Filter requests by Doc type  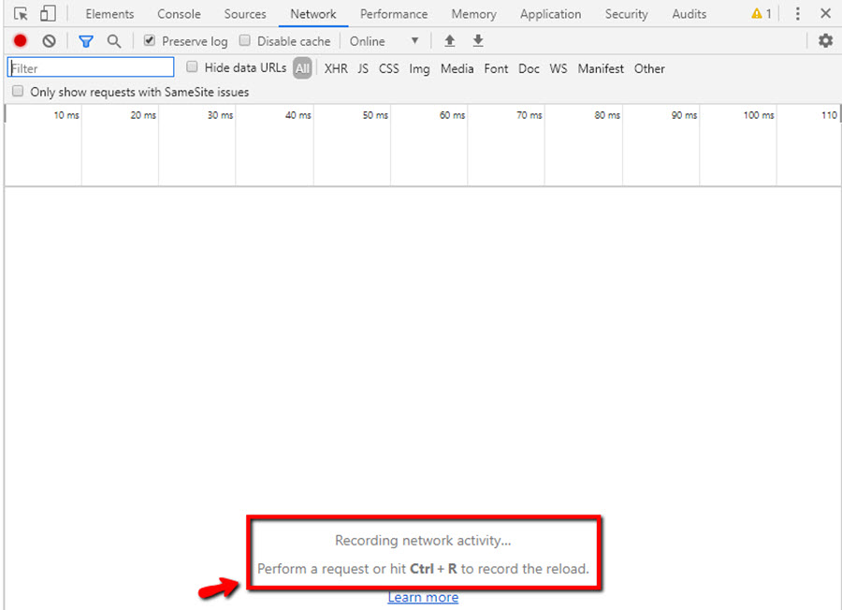529,68
